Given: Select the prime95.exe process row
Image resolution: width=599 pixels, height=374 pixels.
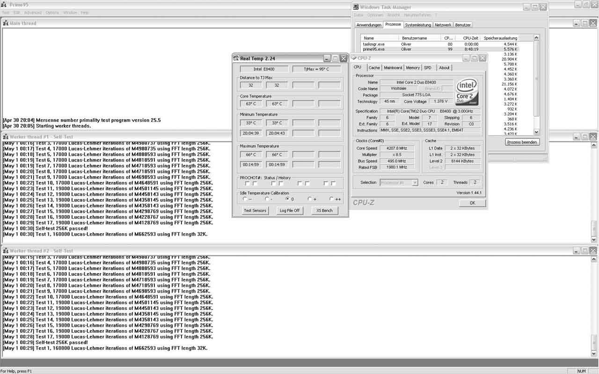Looking at the screenshot, I should (440, 49).
